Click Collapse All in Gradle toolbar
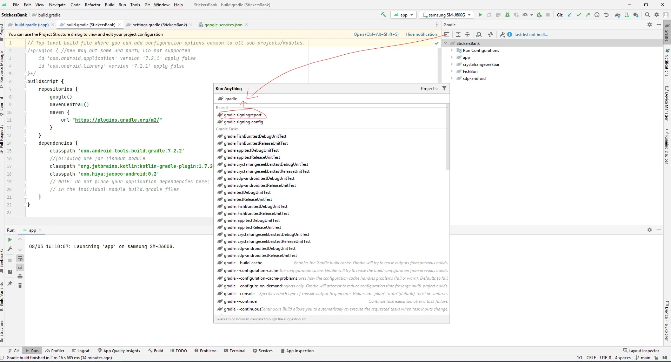This screenshot has height=362, width=671. pyautogui.click(x=467, y=34)
